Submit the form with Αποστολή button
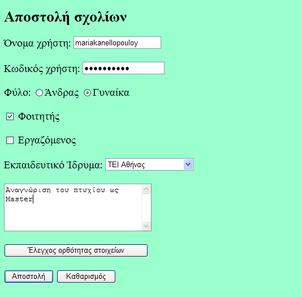The image size is (302, 297). (29, 277)
